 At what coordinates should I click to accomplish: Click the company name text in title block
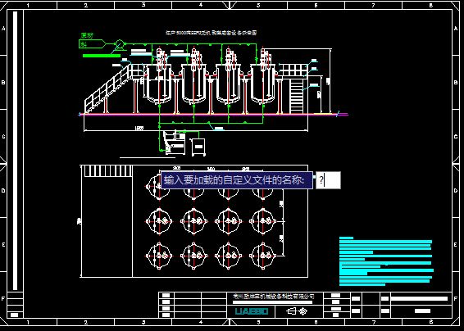[273, 296]
